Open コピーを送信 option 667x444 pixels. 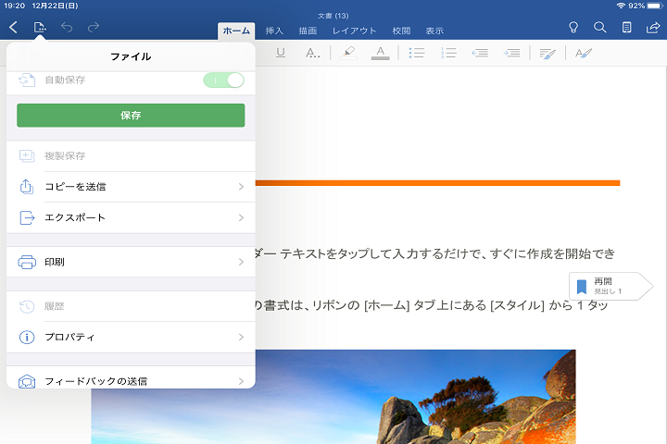[x=131, y=187]
